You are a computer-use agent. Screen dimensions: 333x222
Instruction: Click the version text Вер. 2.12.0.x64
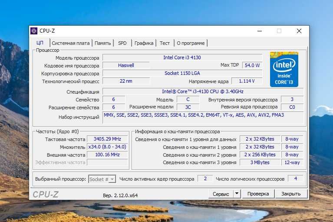tap(120, 195)
